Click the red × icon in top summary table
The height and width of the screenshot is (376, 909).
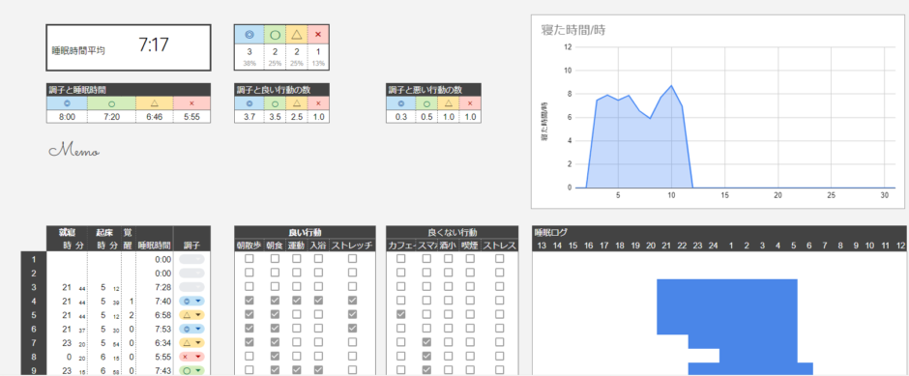click(318, 34)
